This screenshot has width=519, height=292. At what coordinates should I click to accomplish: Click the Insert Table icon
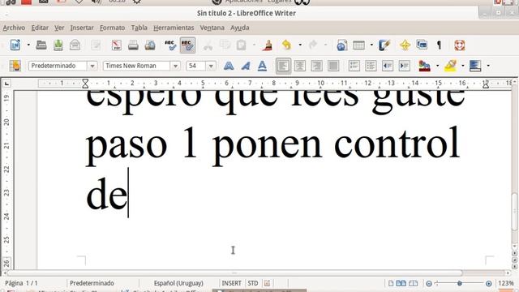[358, 45]
